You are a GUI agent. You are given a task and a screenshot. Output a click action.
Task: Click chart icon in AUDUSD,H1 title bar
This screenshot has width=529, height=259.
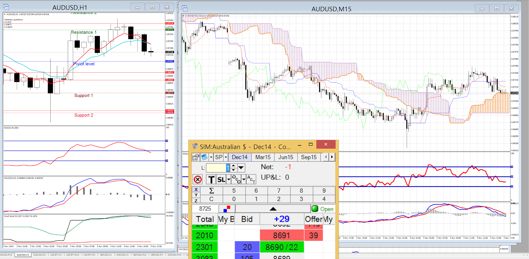coord(6,7)
